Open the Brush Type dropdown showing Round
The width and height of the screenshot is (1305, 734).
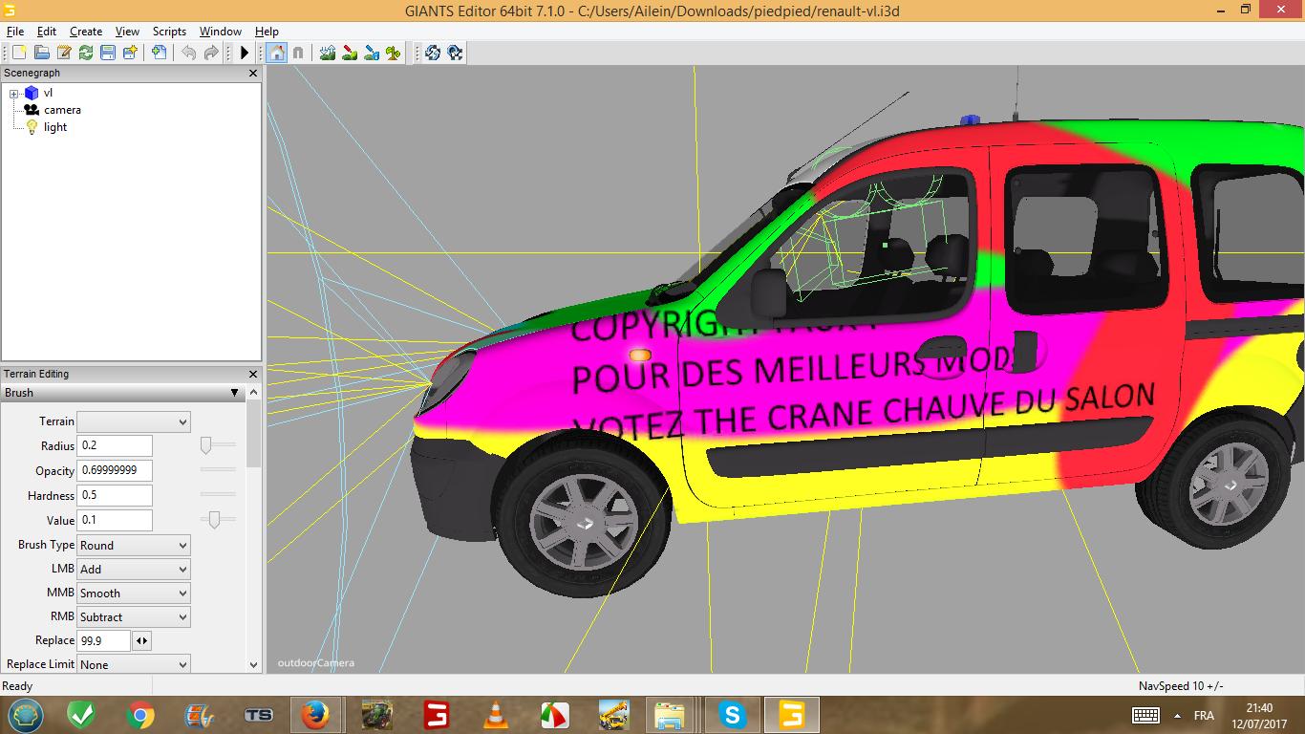(x=133, y=545)
